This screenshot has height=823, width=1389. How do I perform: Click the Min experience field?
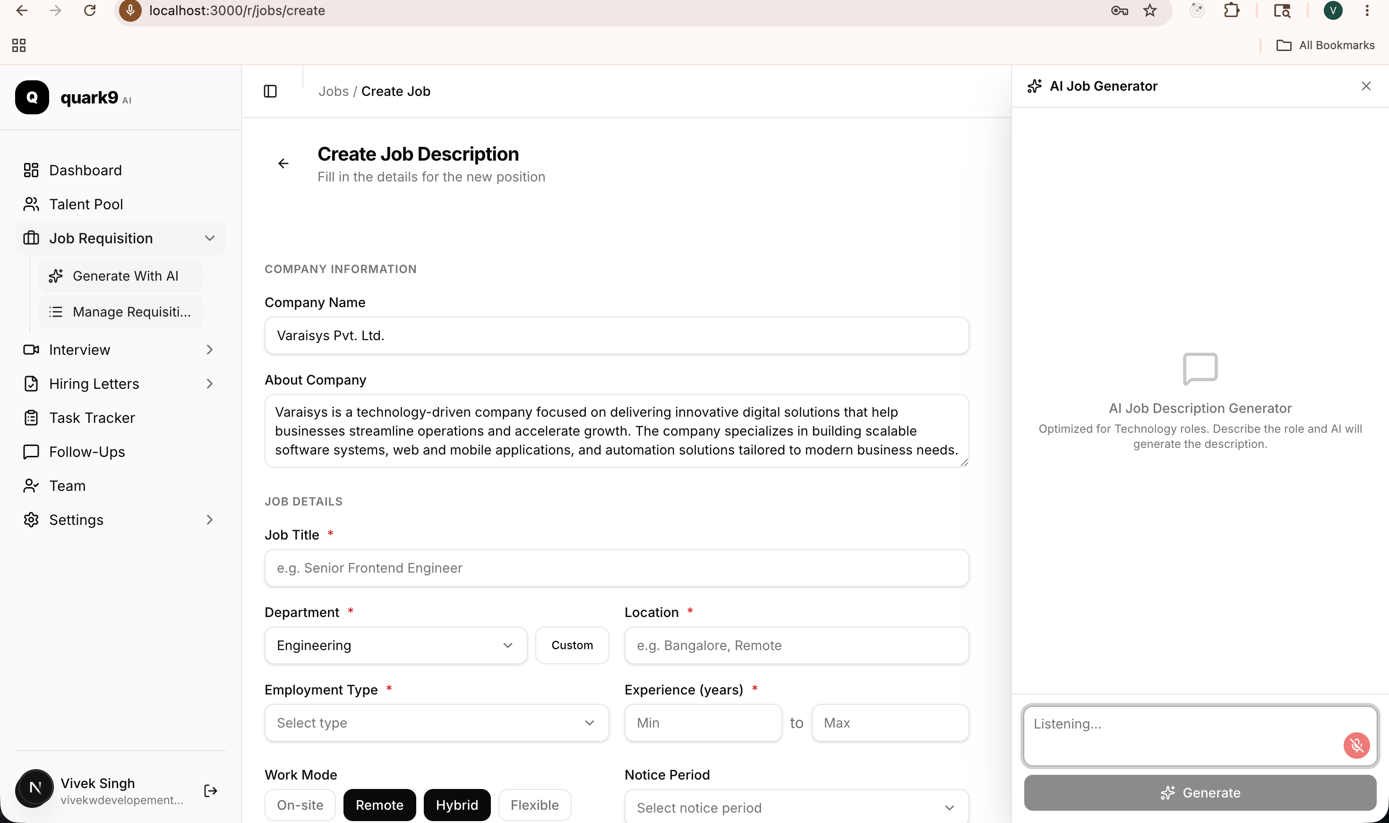tap(703, 723)
